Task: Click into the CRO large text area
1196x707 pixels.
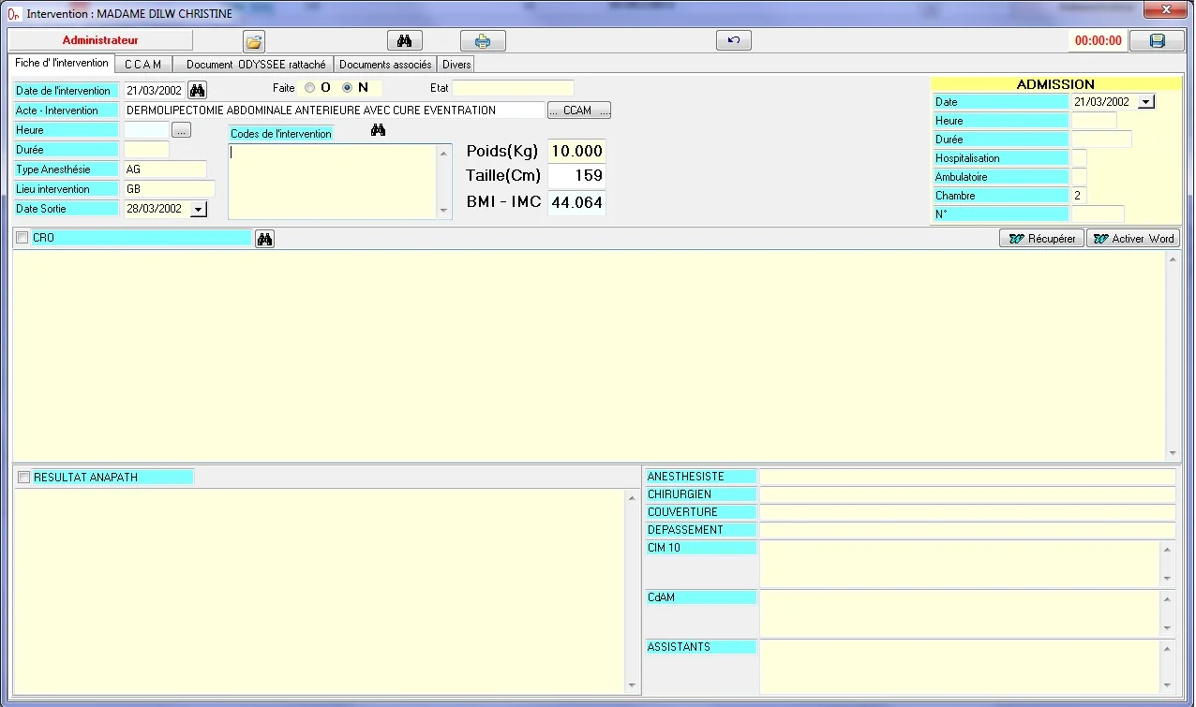Action: click(589, 355)
